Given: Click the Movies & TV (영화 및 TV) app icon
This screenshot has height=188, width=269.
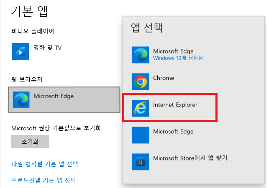Looking at the screenshot, I should pos(20,51).
